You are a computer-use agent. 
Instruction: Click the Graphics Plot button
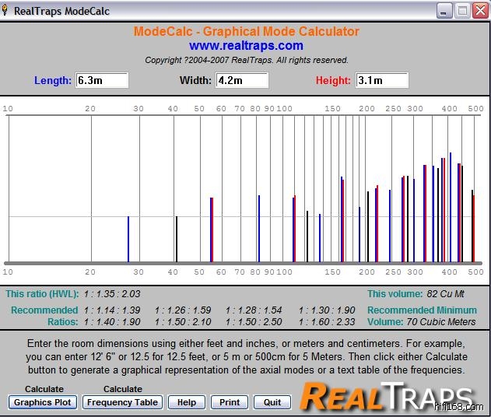click(x=43, y=402)
